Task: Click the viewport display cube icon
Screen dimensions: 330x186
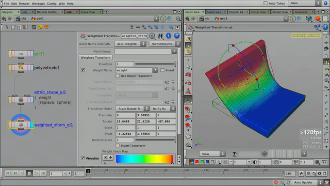Action: coord(309,19)
